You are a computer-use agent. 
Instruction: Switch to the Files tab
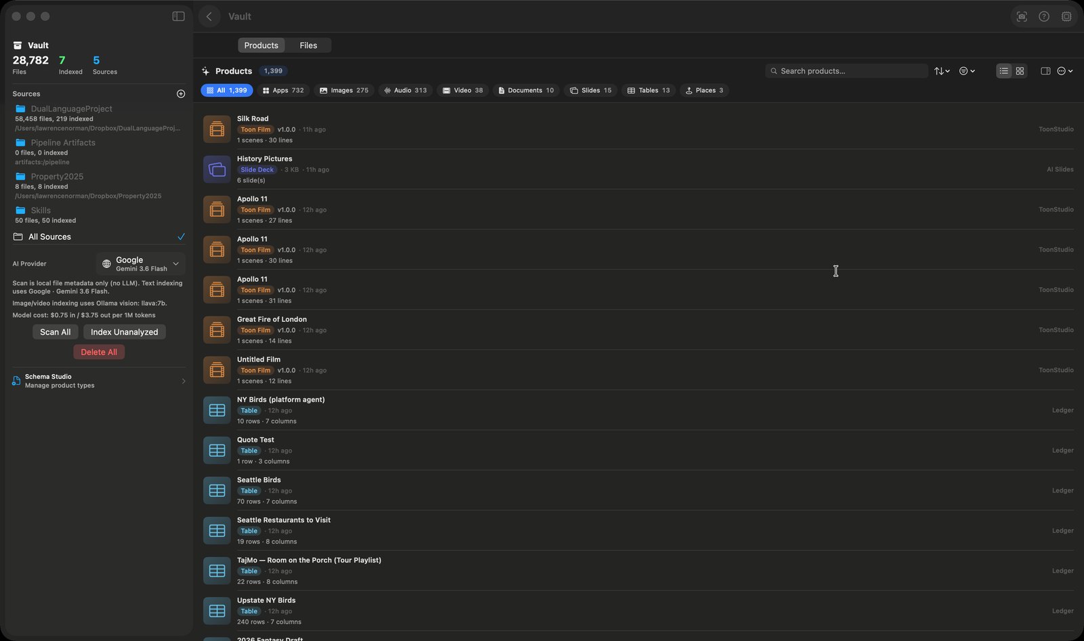click(x=308, y=45)
